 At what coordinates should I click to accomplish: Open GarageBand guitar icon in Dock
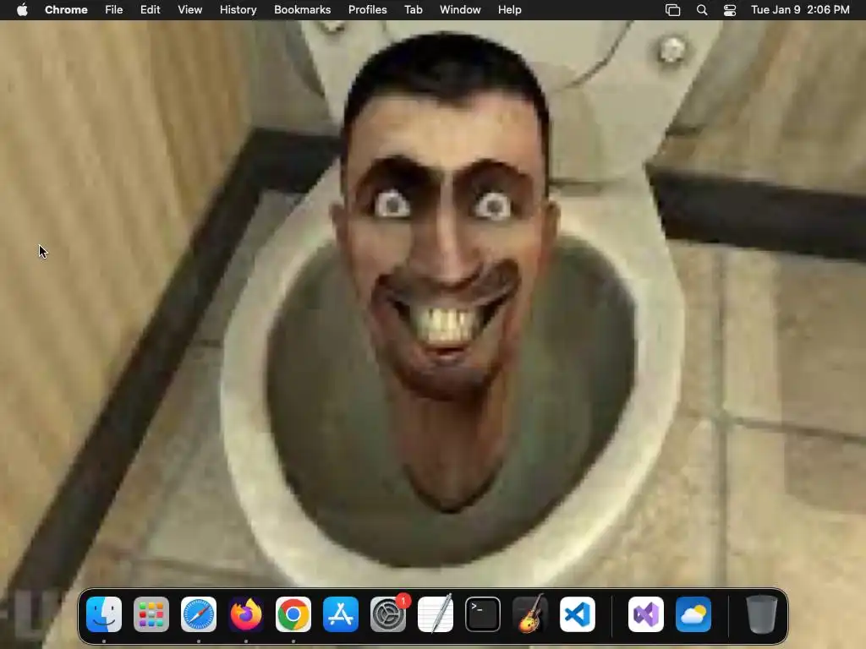[x=530, y=614]
